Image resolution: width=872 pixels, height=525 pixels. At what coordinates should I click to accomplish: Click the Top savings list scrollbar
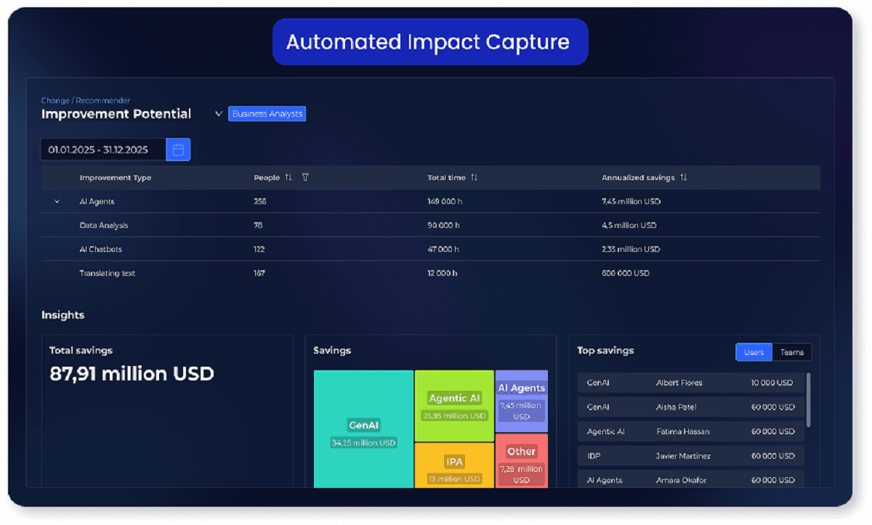pos(808,399)
